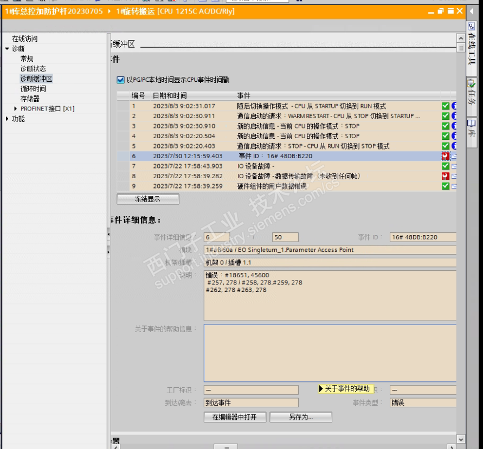483x449 pixels.
Task: Click green check icon on event row 9
Action: (446, 186)
